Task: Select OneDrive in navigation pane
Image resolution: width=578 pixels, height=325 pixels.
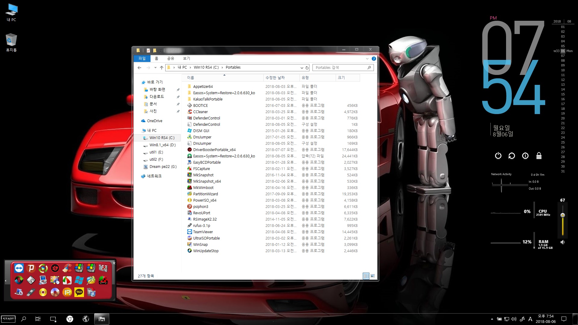Action: click(x=154, y=121)
